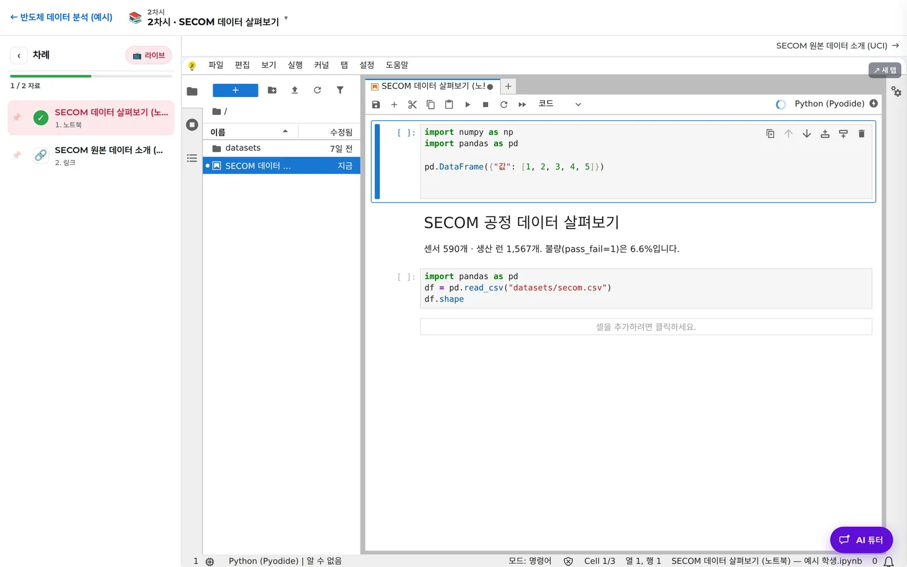907x567 pixels.
Task: Sort files by 이름 column header
Action: click(250, 132)
